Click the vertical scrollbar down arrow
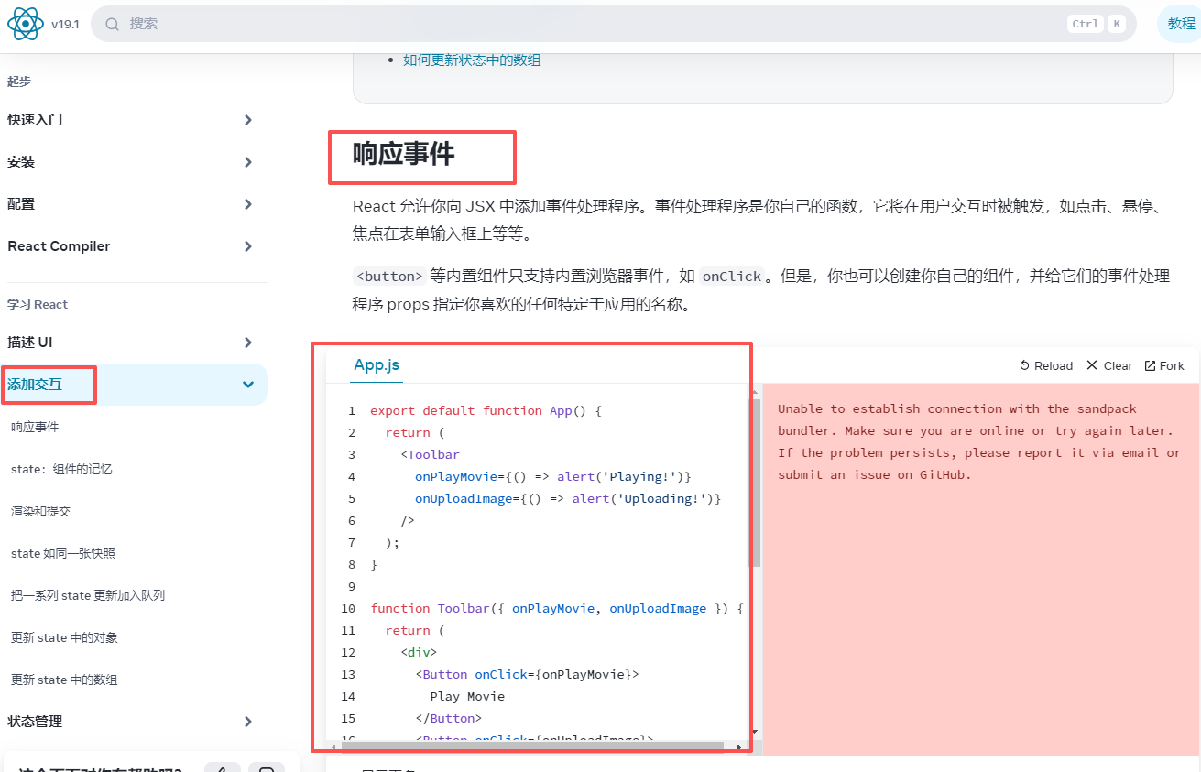 (756, 732)
